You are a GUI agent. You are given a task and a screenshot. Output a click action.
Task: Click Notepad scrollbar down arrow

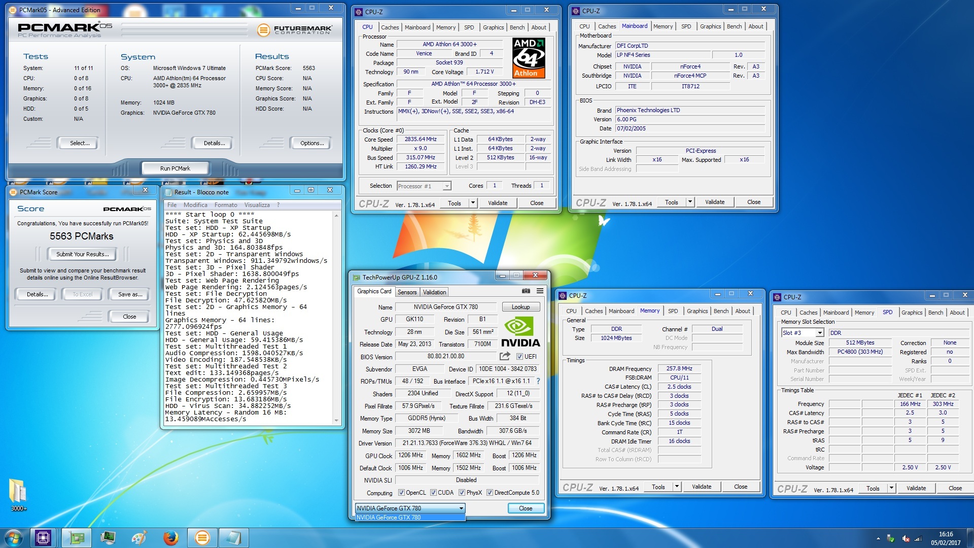click(336, 420)
